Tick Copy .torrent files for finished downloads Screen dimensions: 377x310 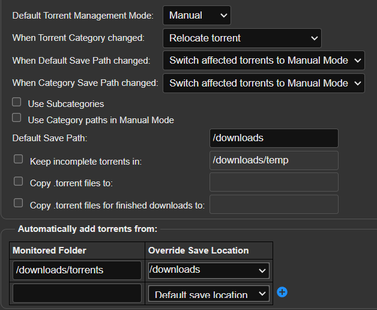pyautogui.click(x=18, y=203)
